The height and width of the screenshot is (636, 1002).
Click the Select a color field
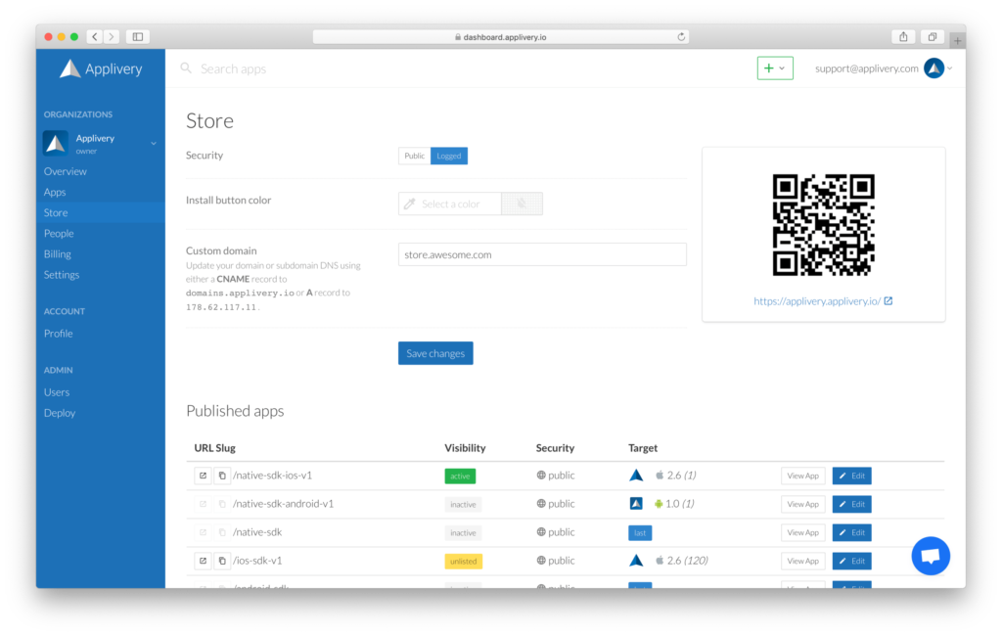(x=450, y=204)
